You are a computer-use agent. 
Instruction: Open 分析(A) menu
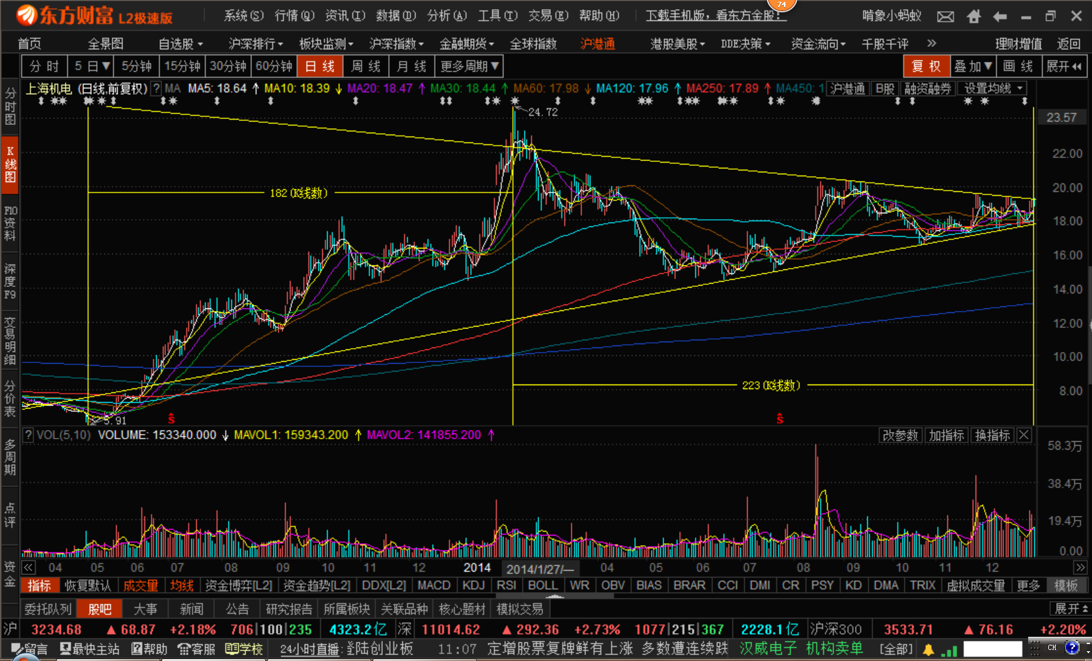click(x=447, y=16)
